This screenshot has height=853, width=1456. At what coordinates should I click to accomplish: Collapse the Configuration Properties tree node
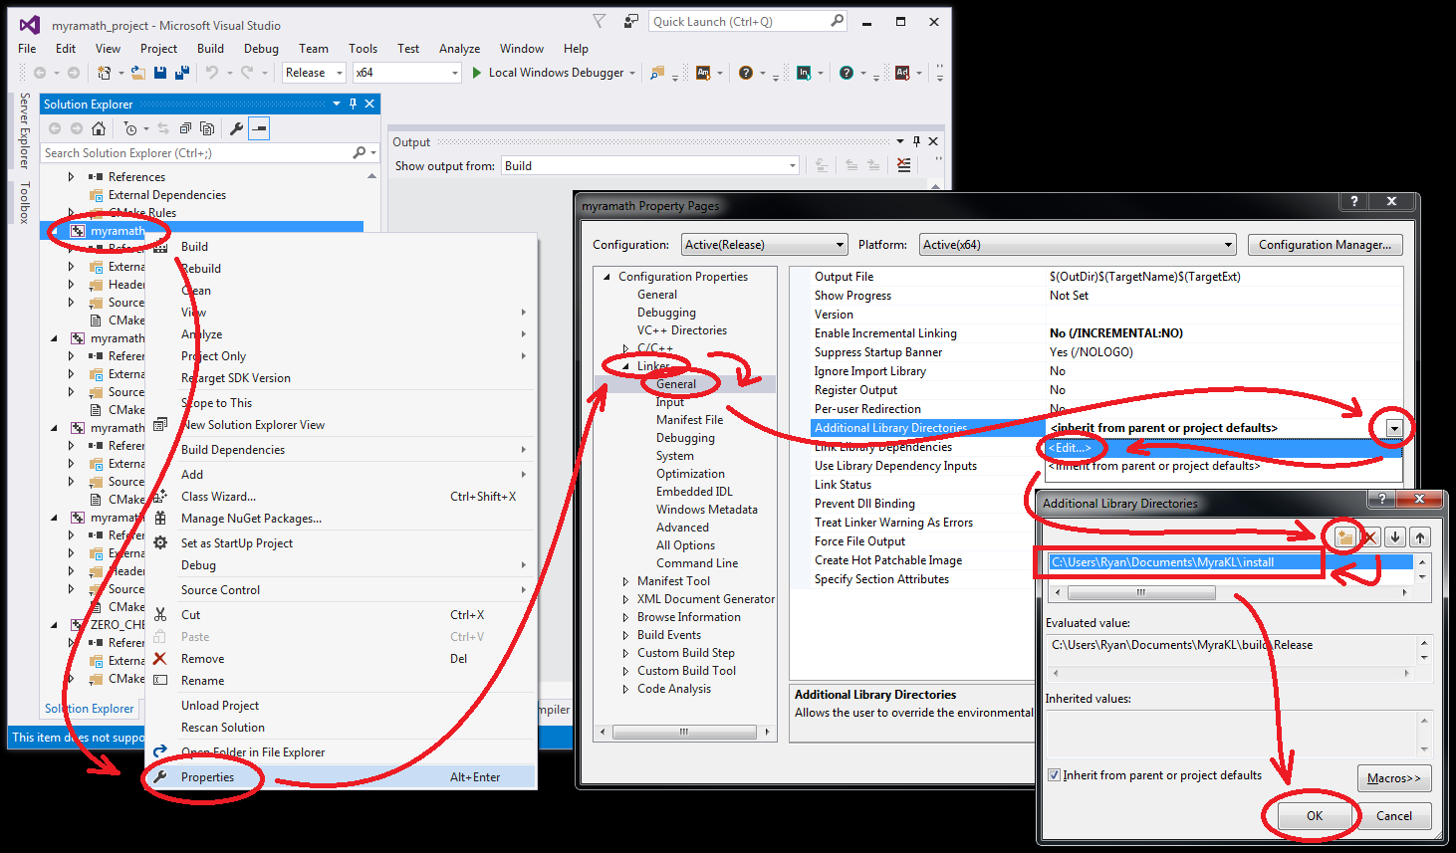tap(607, 277)
